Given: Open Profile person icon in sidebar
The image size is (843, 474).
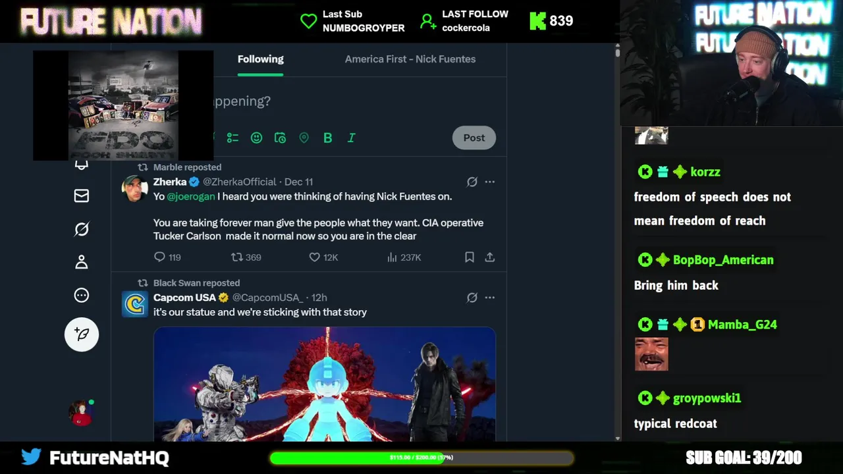Looking at the screenshot, I should (82, 262).
